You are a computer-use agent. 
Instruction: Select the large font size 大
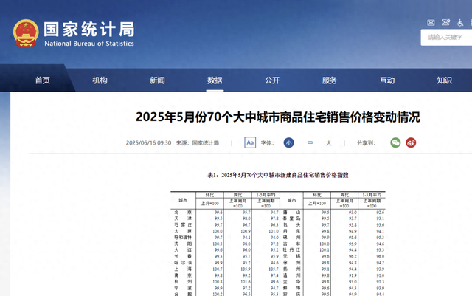329,143
